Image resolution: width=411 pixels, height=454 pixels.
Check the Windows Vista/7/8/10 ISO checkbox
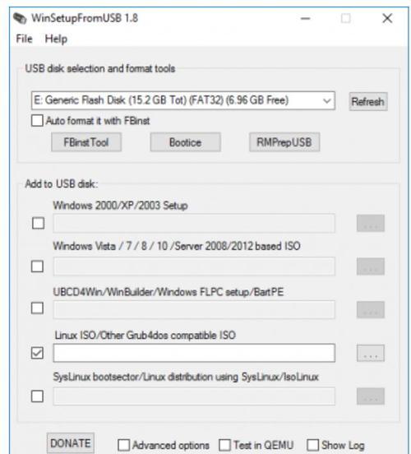(37, 266)
